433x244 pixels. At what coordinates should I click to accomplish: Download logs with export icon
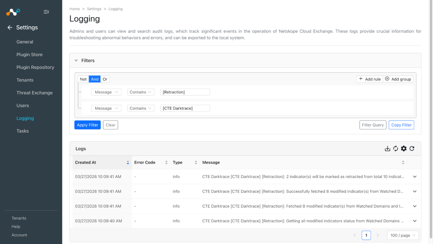[387, 148]
